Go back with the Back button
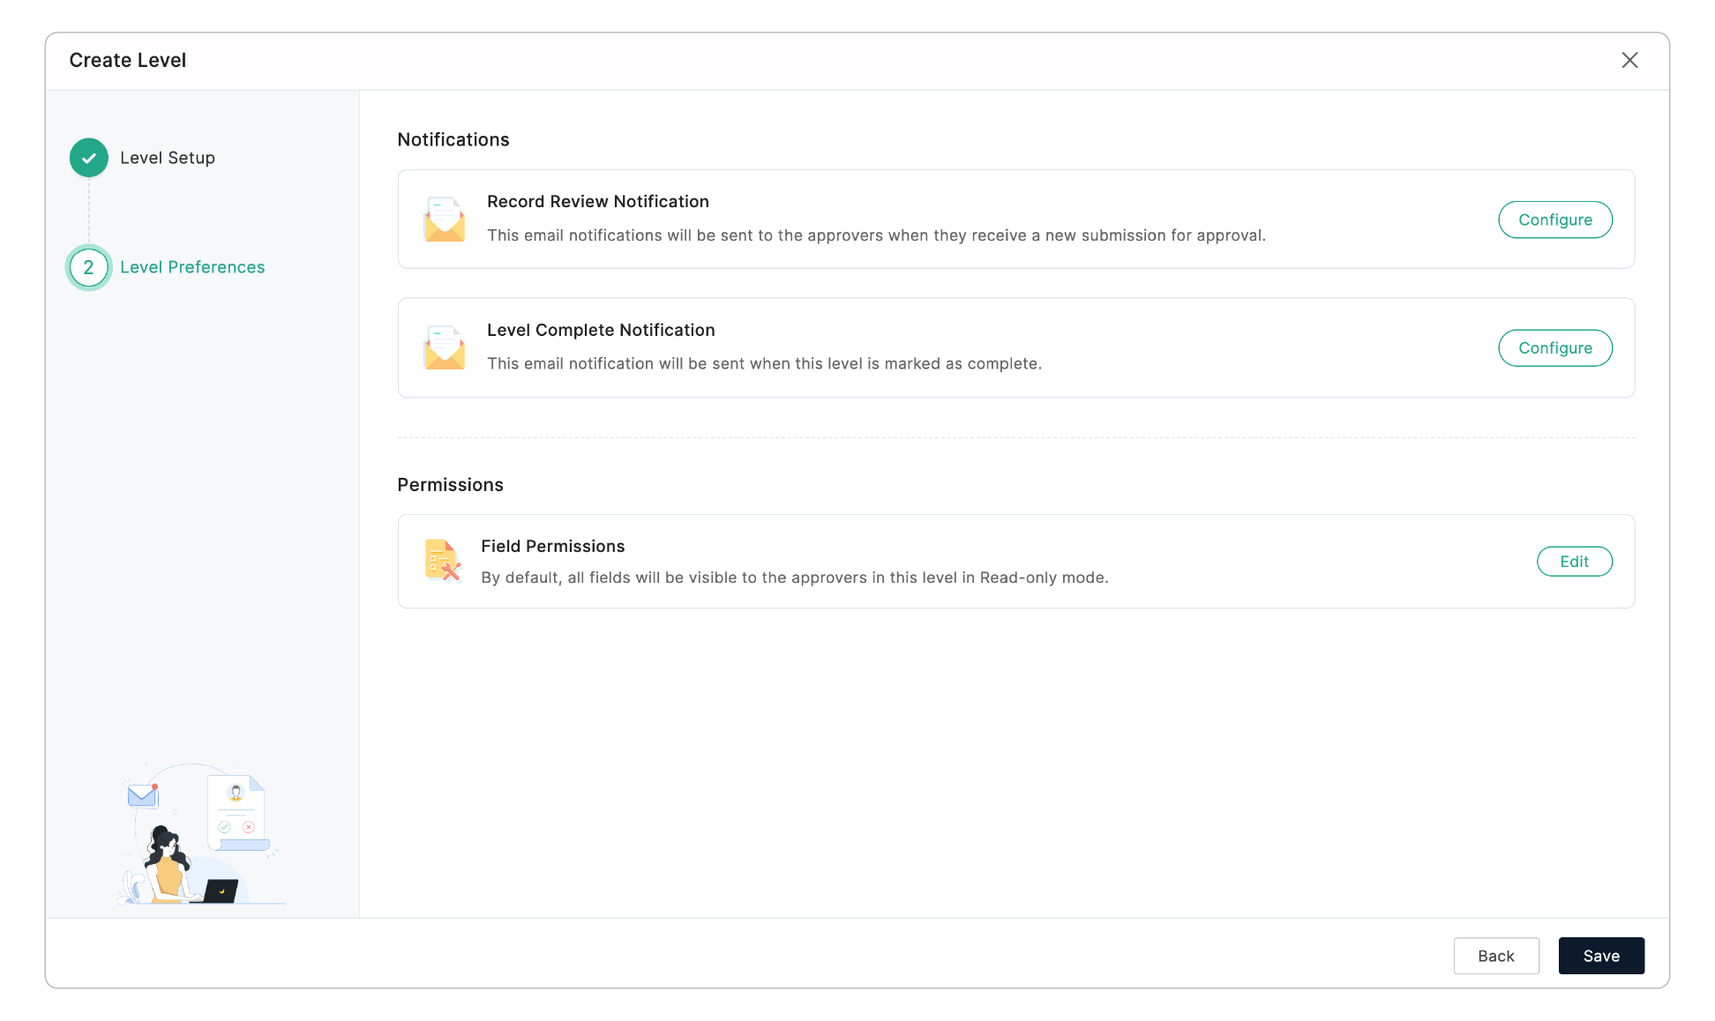Viewport: 1715px width, 1021px height. click(1495, 956)
